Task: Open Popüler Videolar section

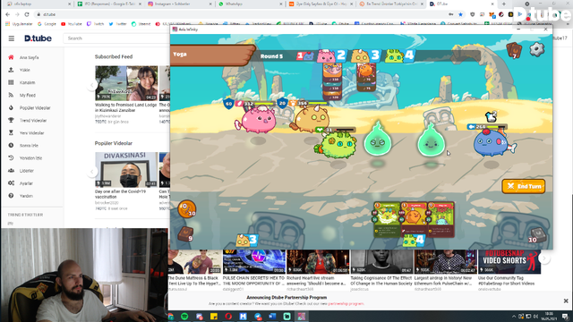Action: (35, 107)
